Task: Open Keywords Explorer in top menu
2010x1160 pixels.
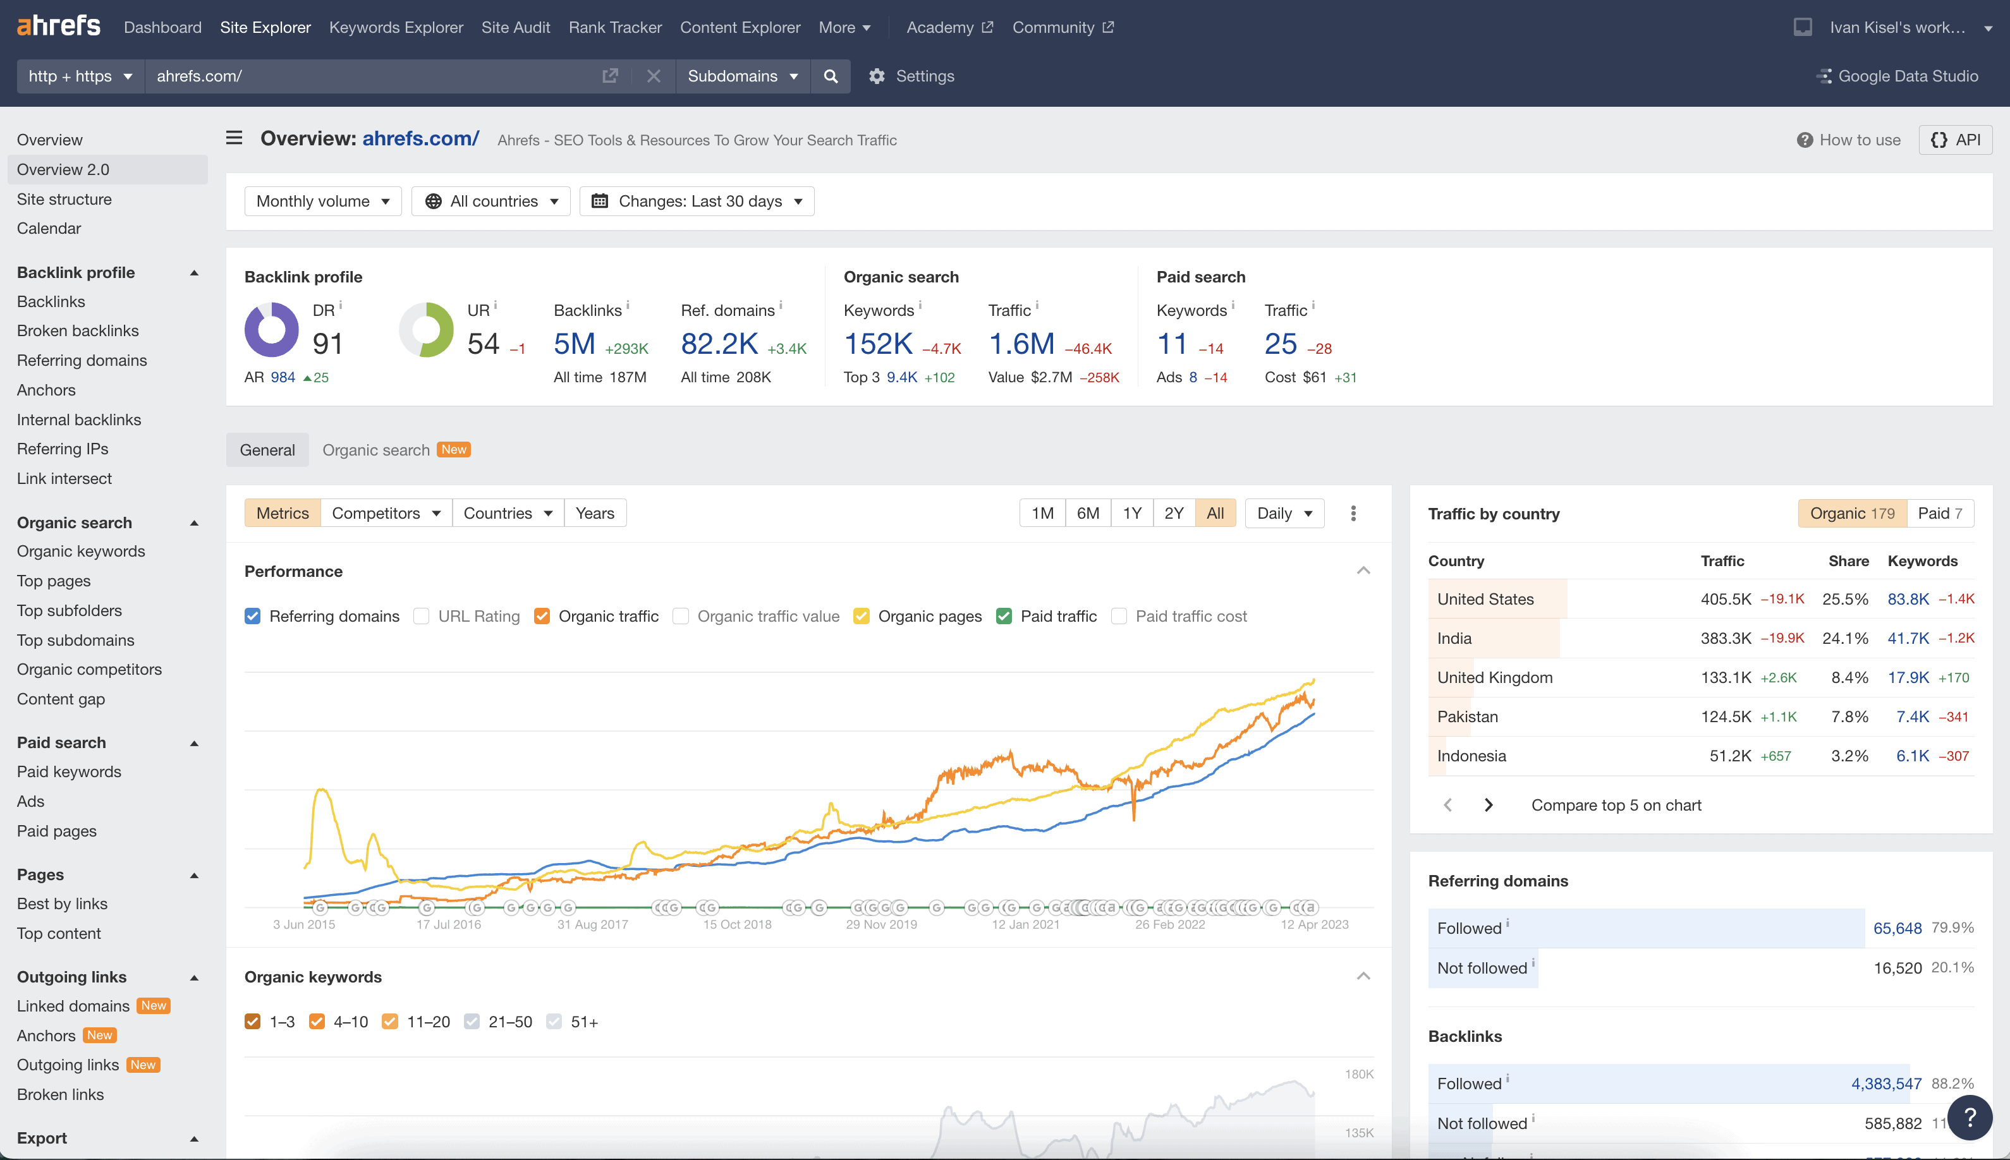Action: pos(395,27)
